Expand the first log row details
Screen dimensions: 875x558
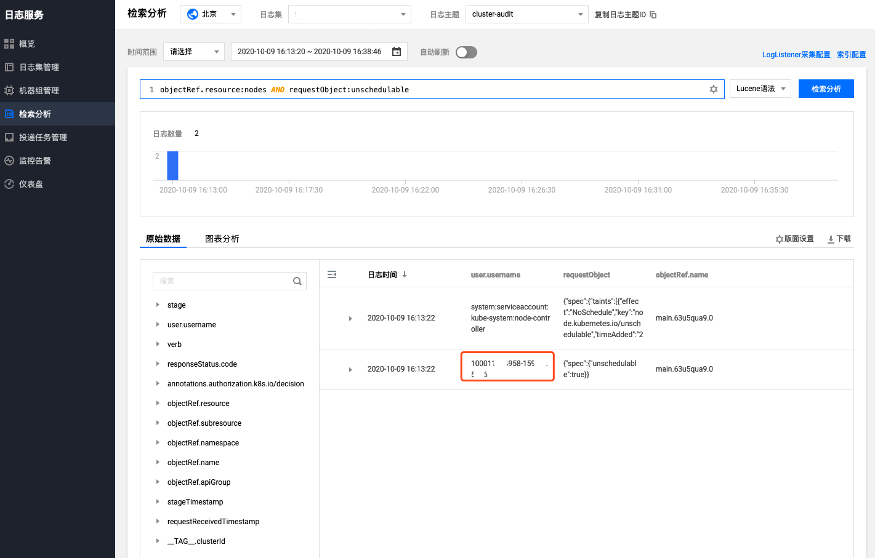[350, 319]
